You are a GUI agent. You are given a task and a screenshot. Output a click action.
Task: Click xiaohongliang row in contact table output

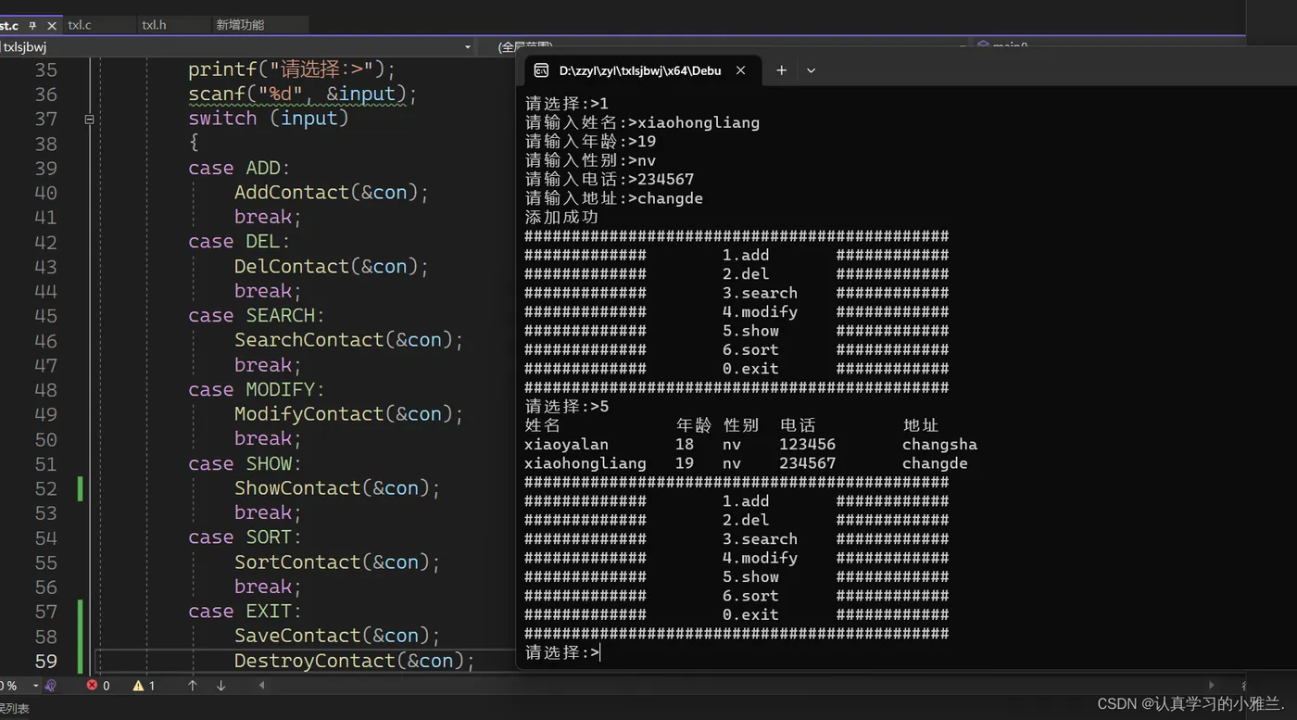(x=746, y=463)
